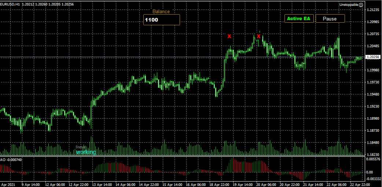
Task: Click the Balance input field showing 1100
Action: (162, 20)
